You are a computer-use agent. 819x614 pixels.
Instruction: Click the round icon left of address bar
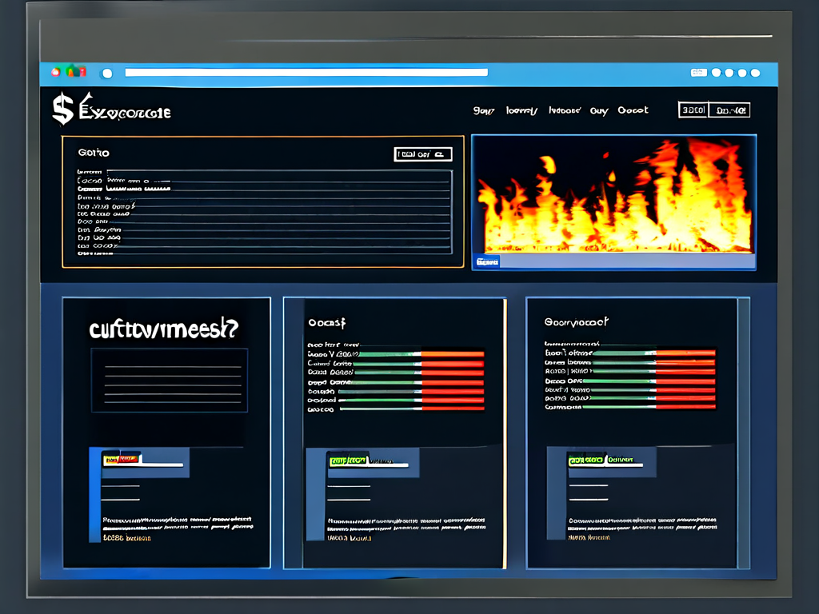[x=106, y=73]
